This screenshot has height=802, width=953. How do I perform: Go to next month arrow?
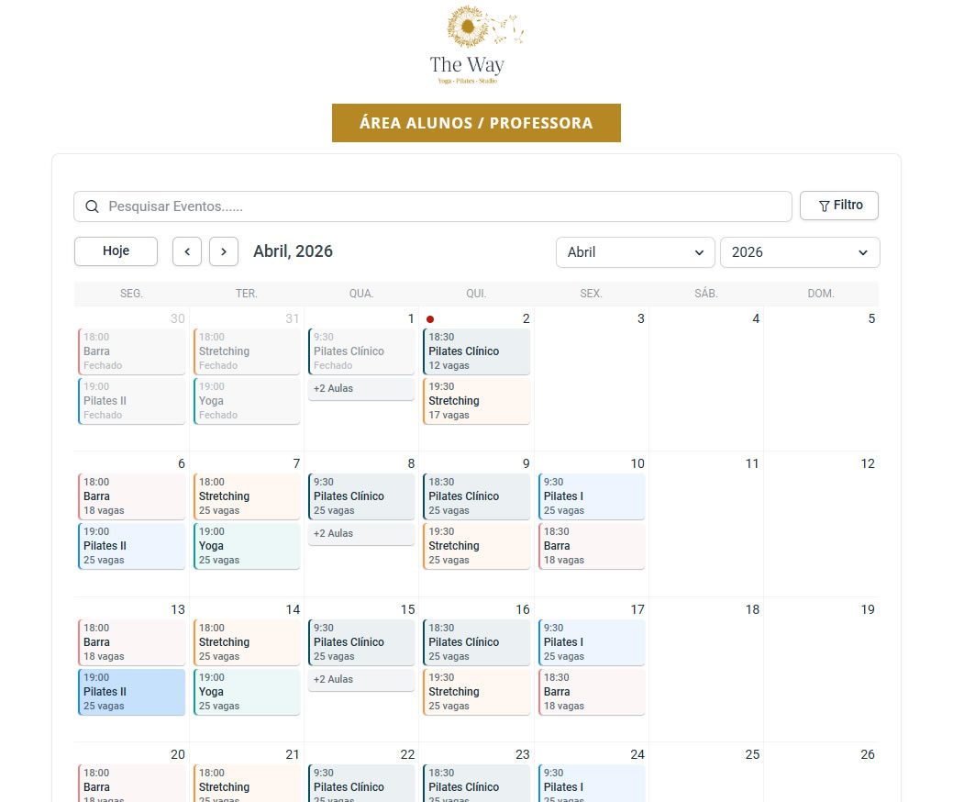click(224, 251)
